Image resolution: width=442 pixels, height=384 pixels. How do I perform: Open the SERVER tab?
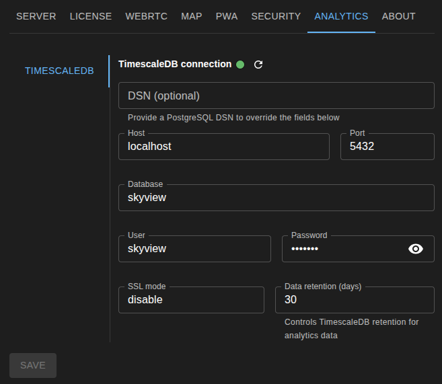(36, 16)
